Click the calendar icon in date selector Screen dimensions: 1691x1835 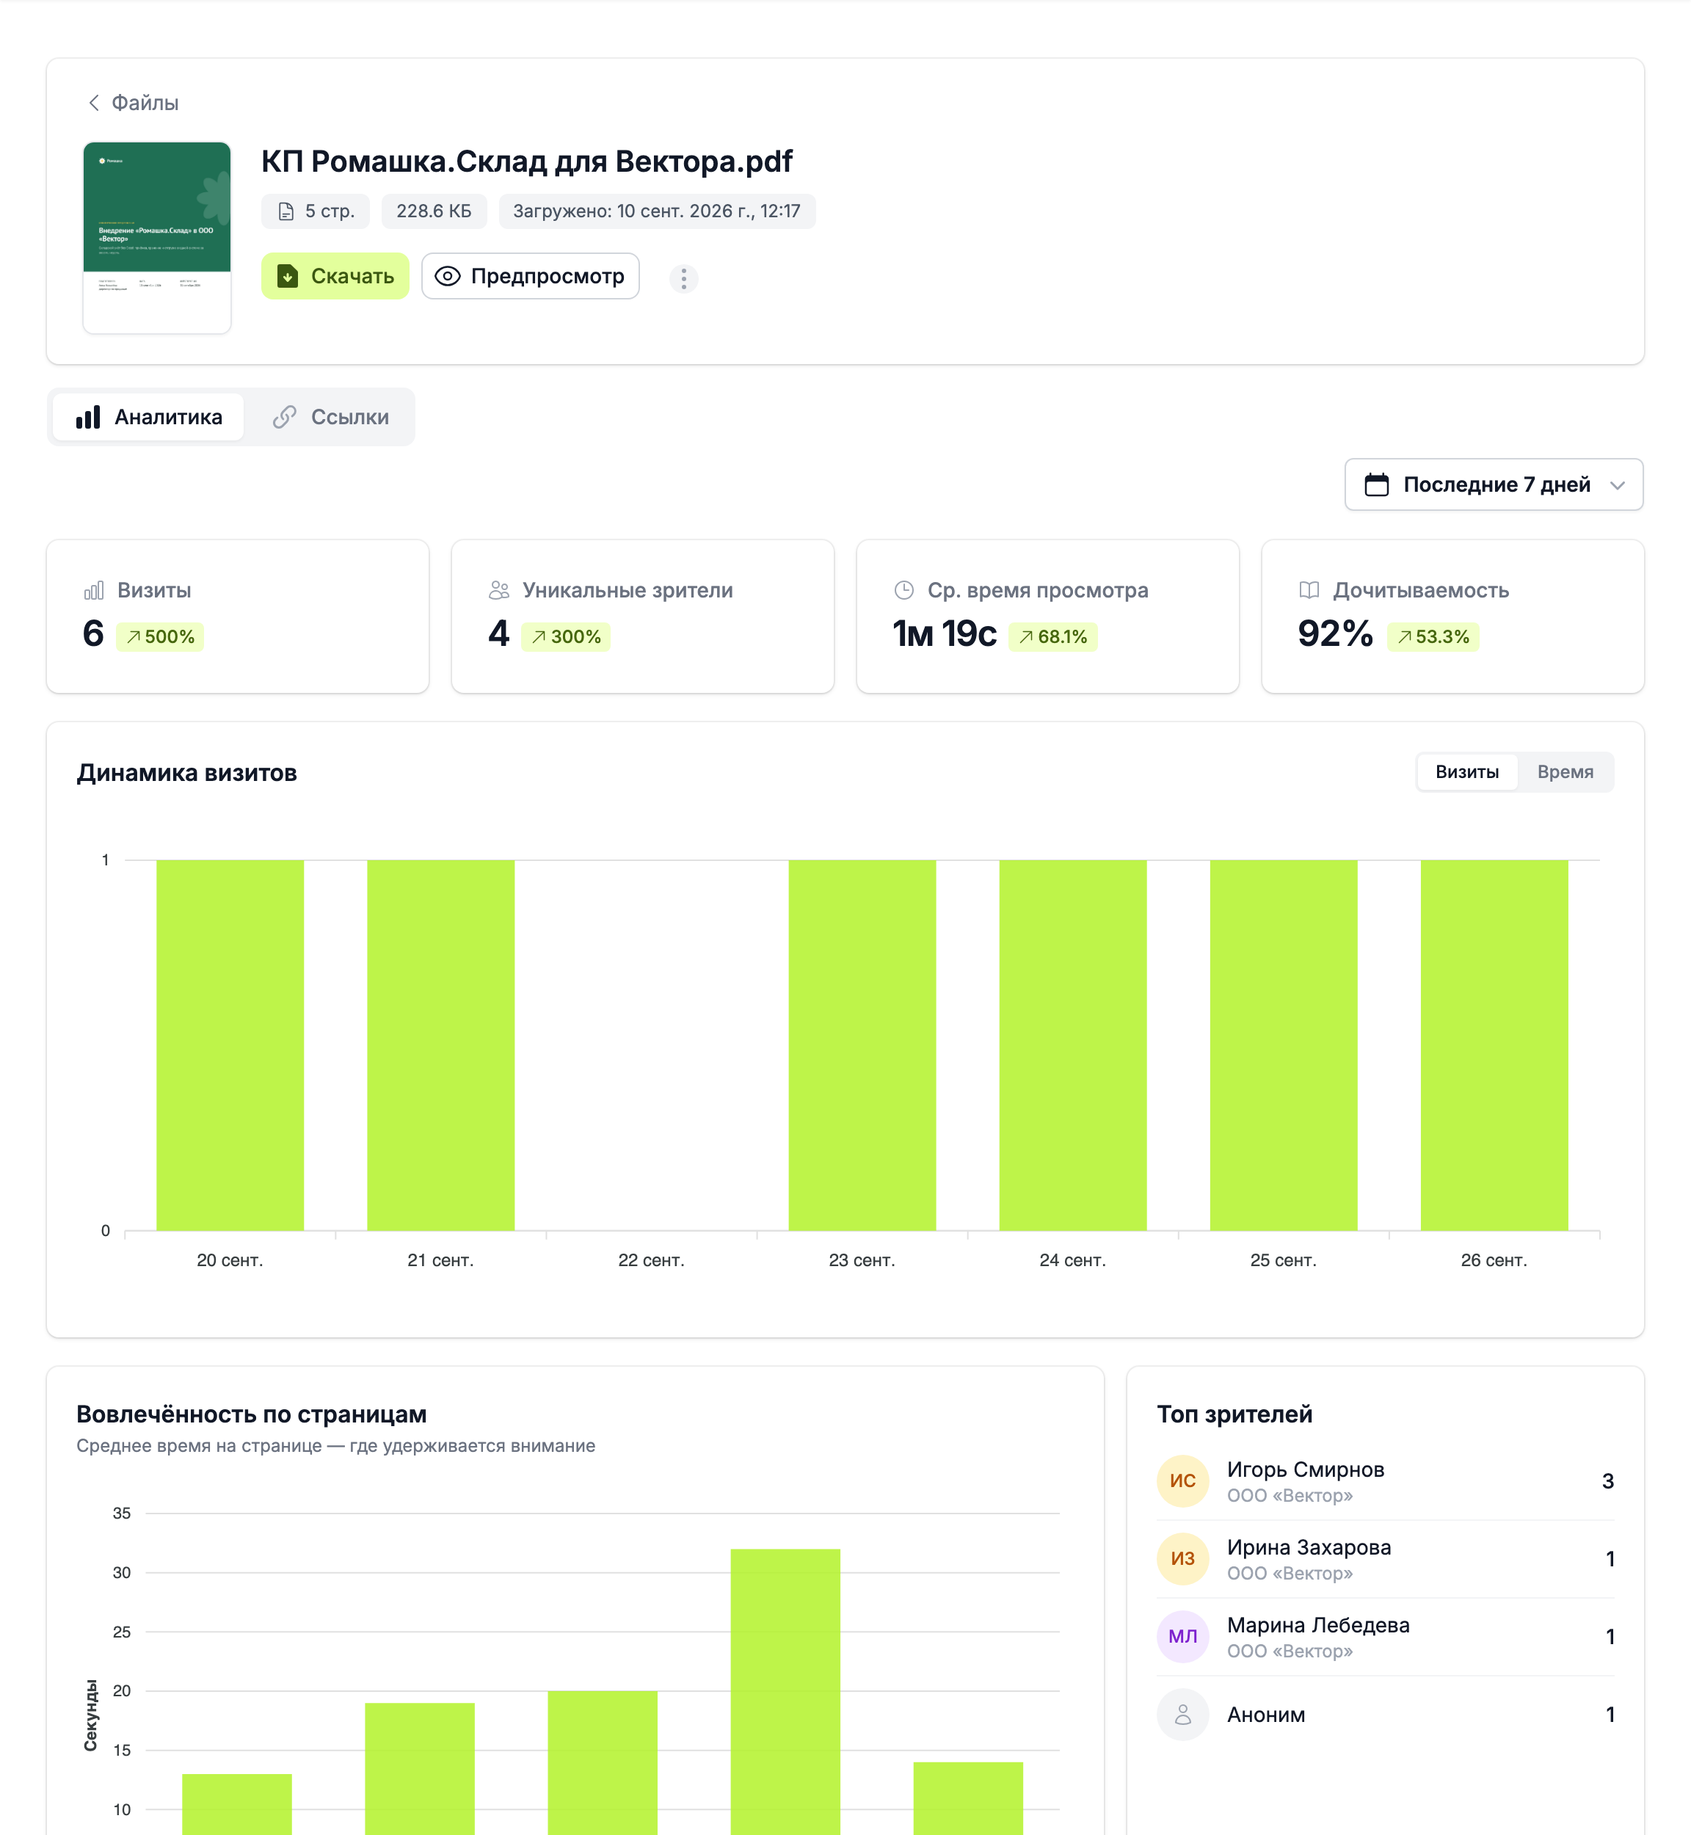point(1376,484)
